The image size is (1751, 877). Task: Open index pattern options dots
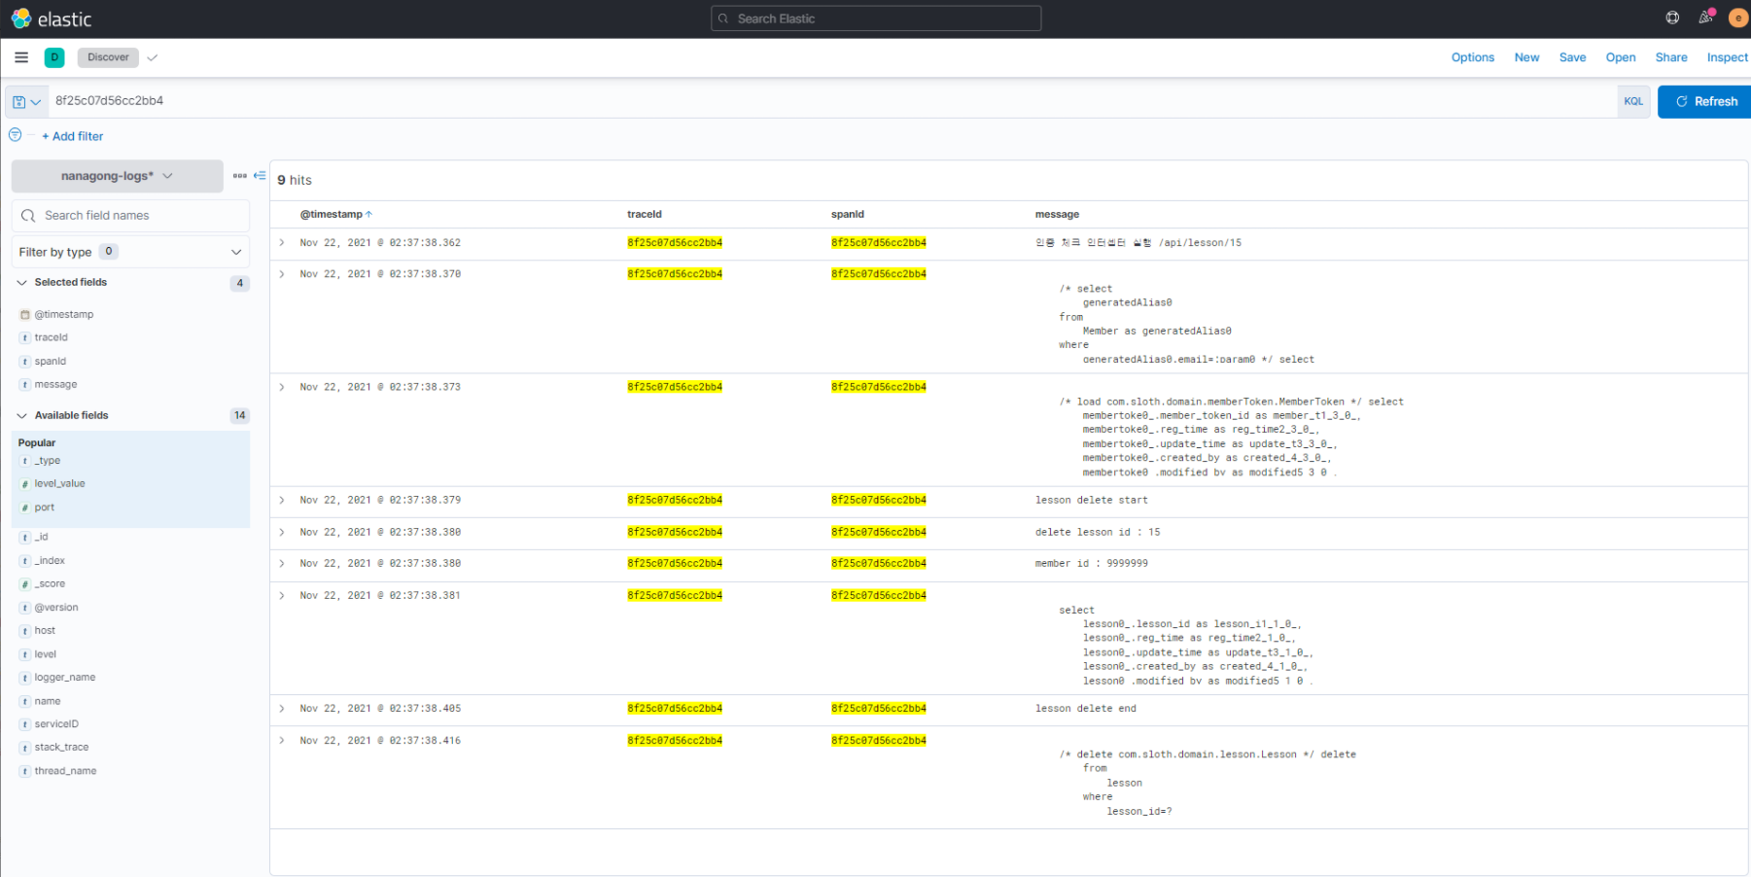[240, 176]
